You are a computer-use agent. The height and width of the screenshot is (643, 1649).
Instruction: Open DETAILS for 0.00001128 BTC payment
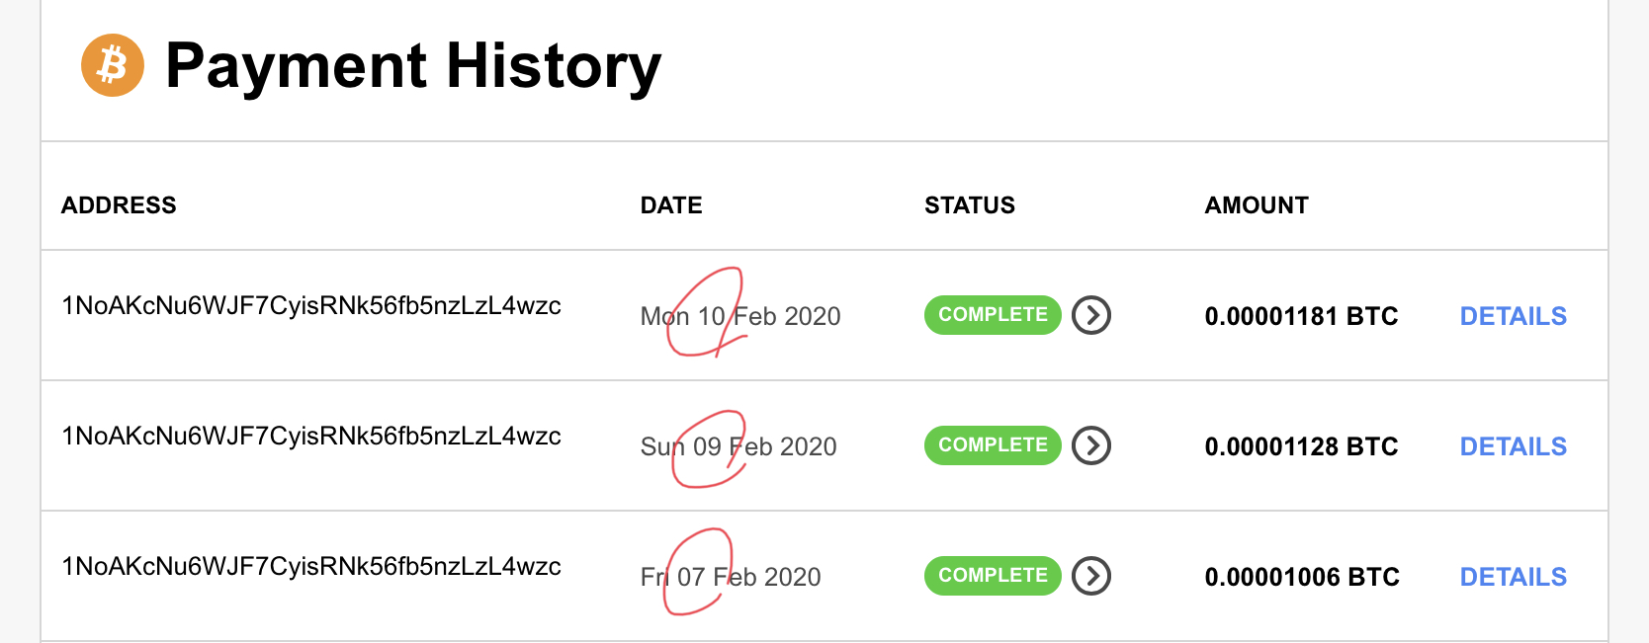click(x=1514, y=446)
